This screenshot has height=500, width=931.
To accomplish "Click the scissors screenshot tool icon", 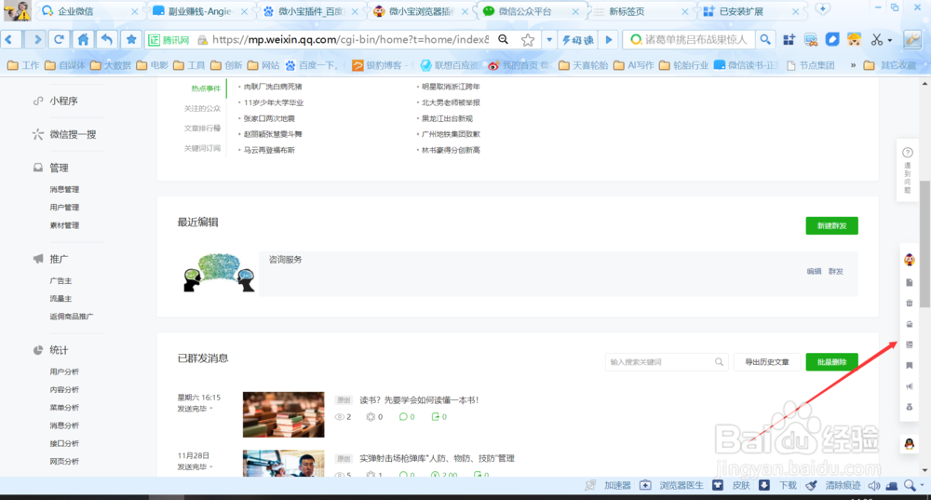I will pos(876,40).
